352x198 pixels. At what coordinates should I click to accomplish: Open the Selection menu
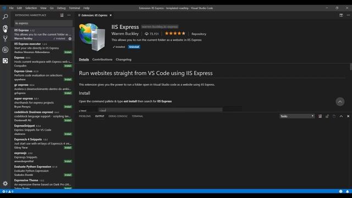31,8
